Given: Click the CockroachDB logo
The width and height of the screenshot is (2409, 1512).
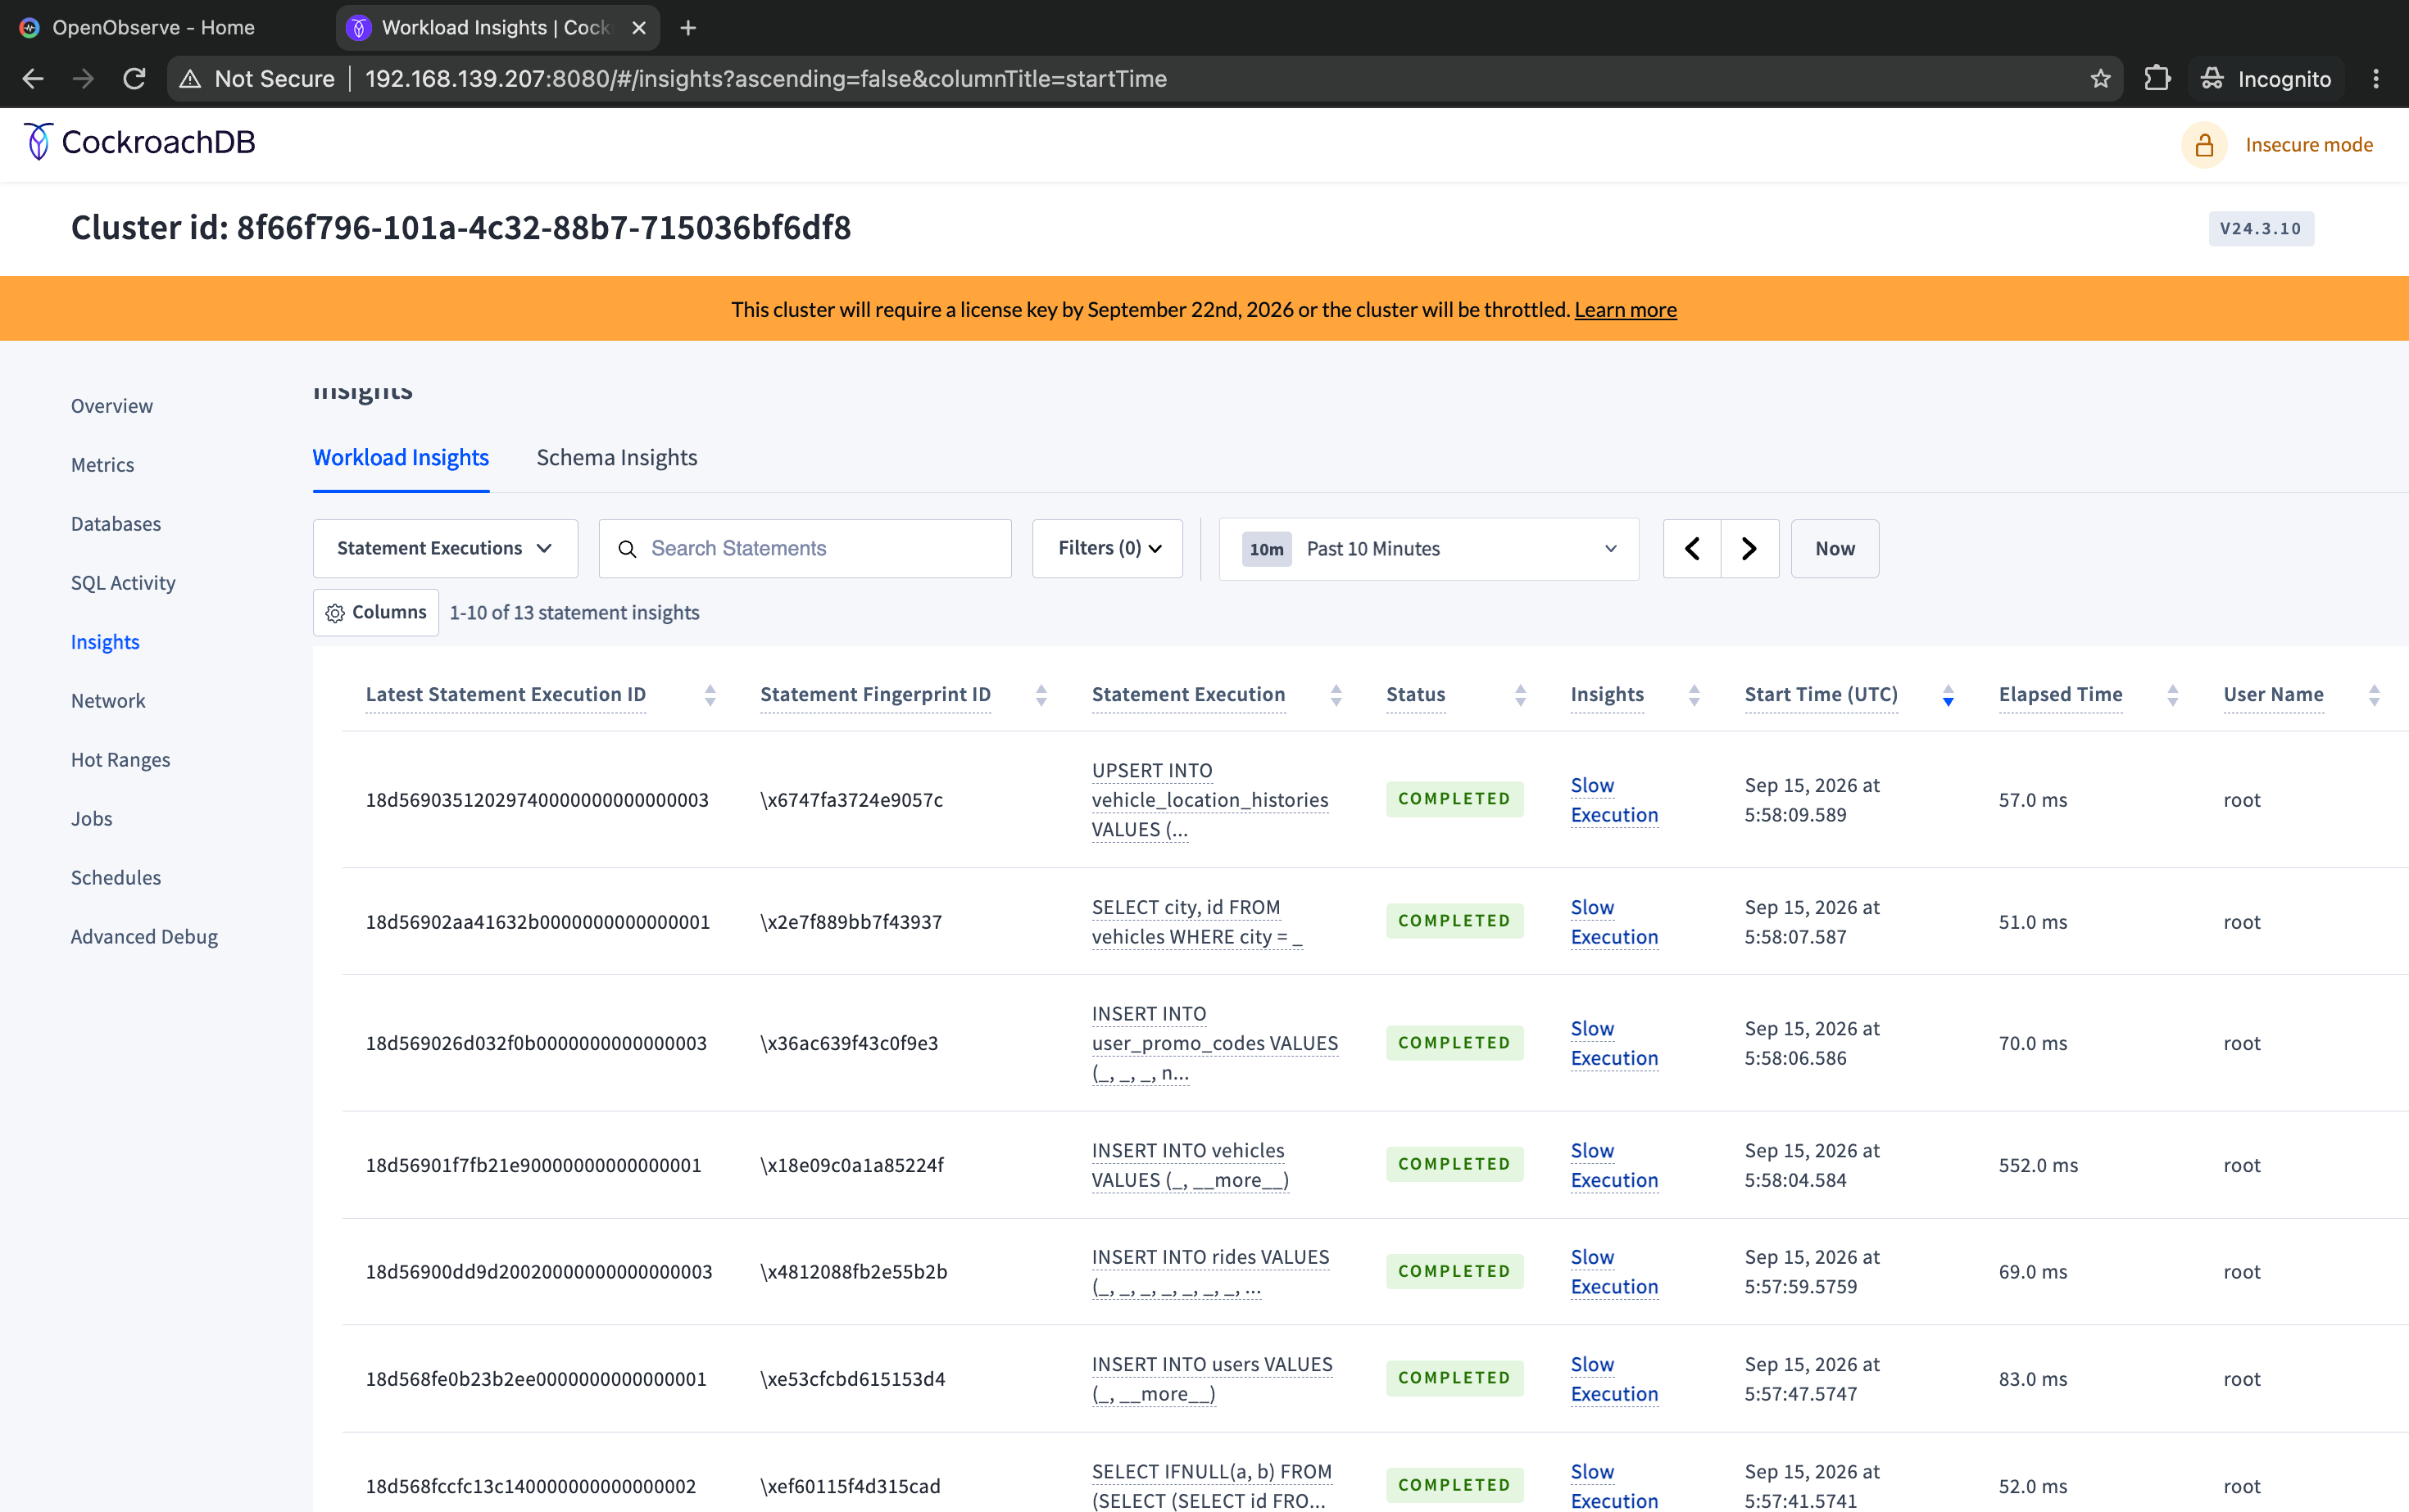Looking at the screenshot, I should coord(140,143).
